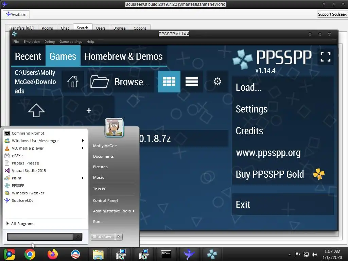Screen dimensions: 348x261
Task: Open the Help menu in PPSSPP
Action: [90, 41]
